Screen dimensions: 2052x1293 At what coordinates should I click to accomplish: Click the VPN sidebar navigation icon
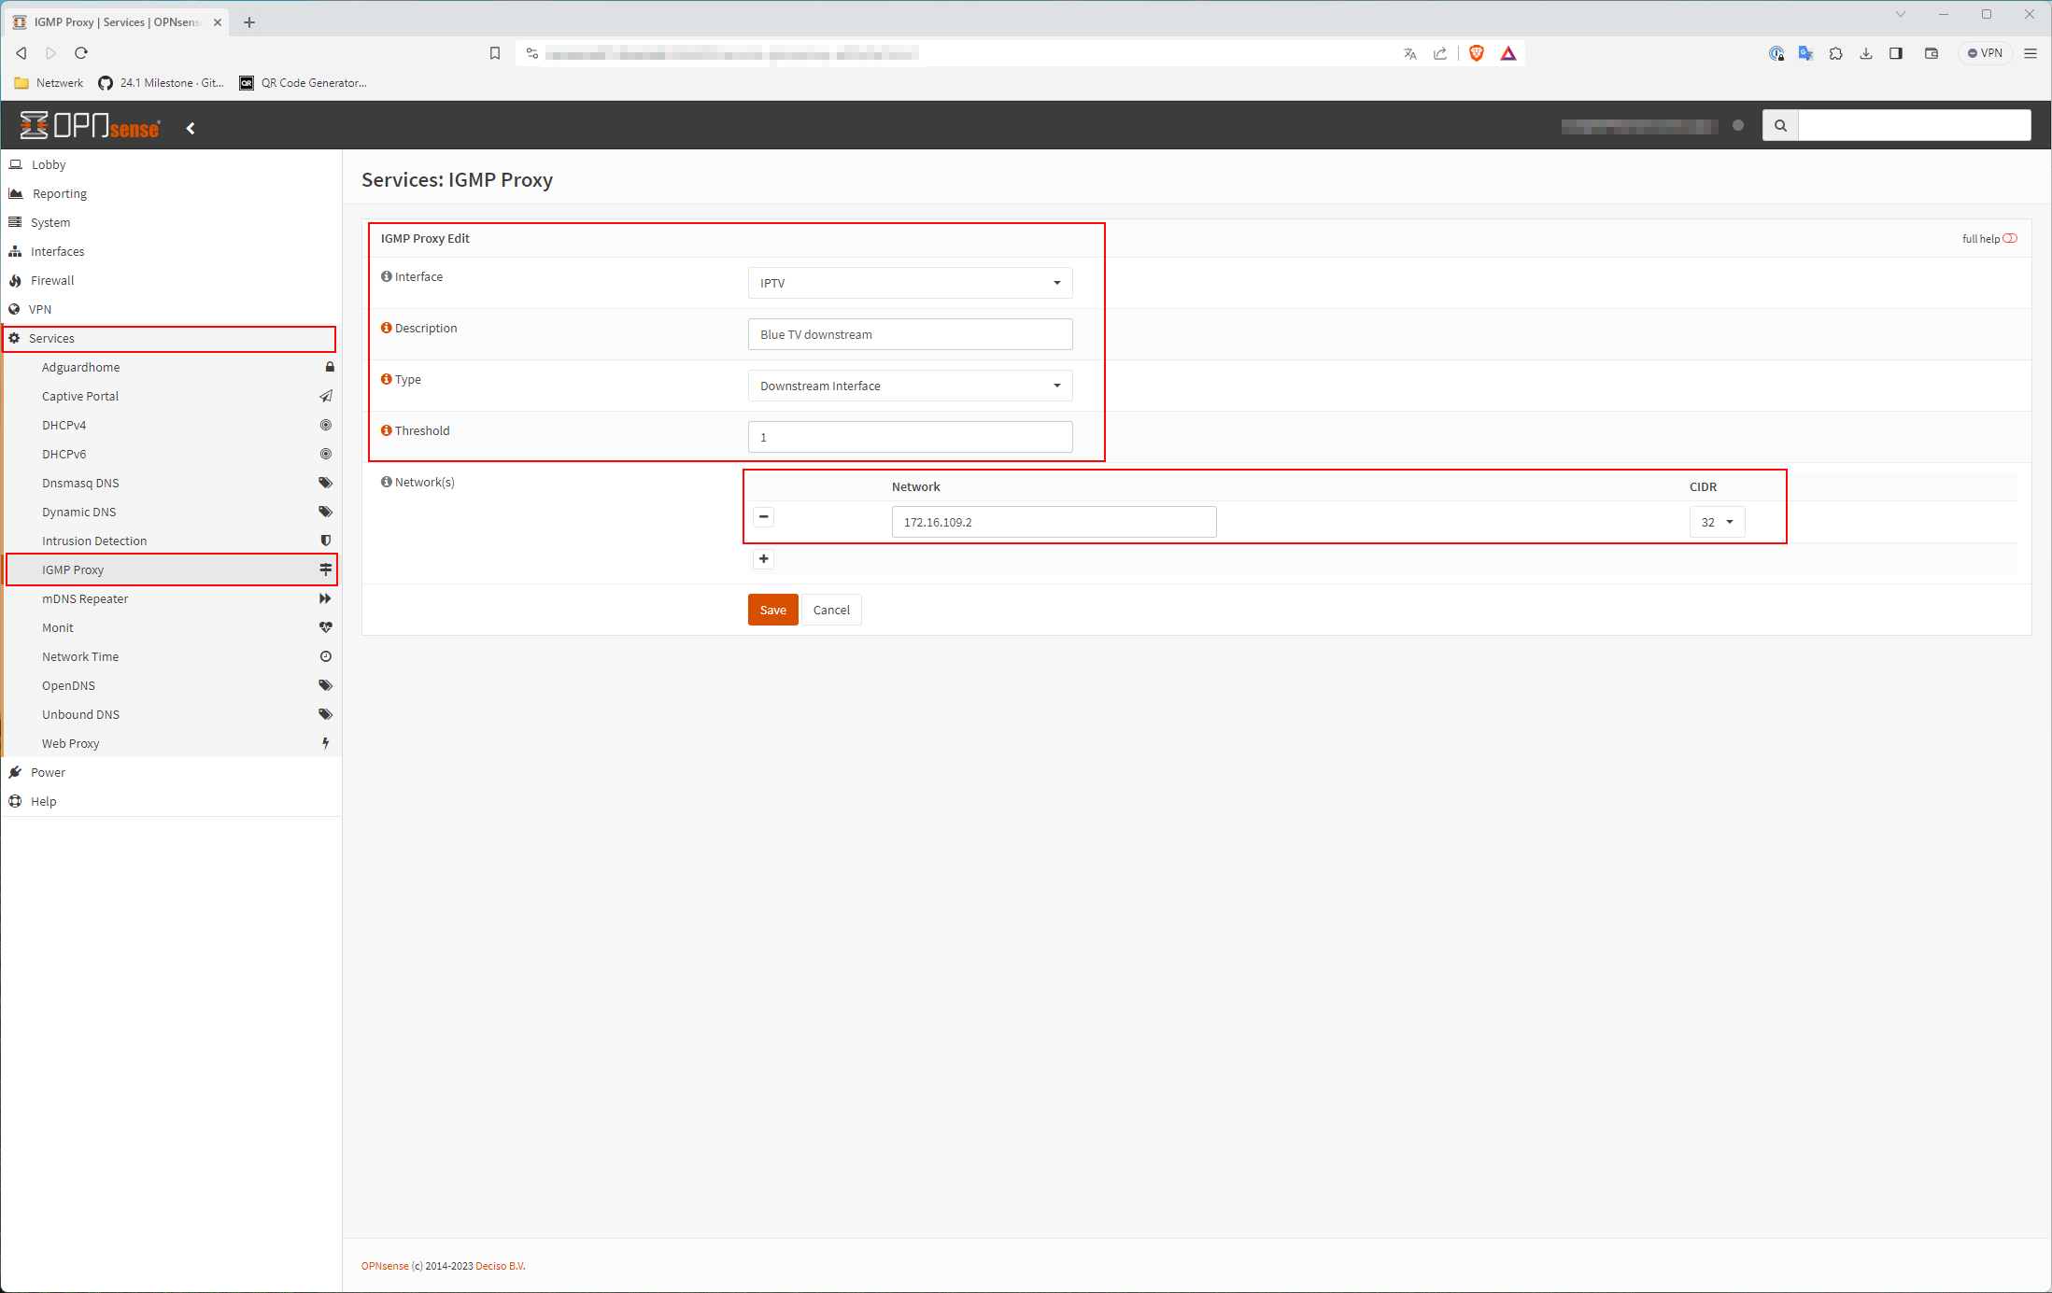click(18, 308)
